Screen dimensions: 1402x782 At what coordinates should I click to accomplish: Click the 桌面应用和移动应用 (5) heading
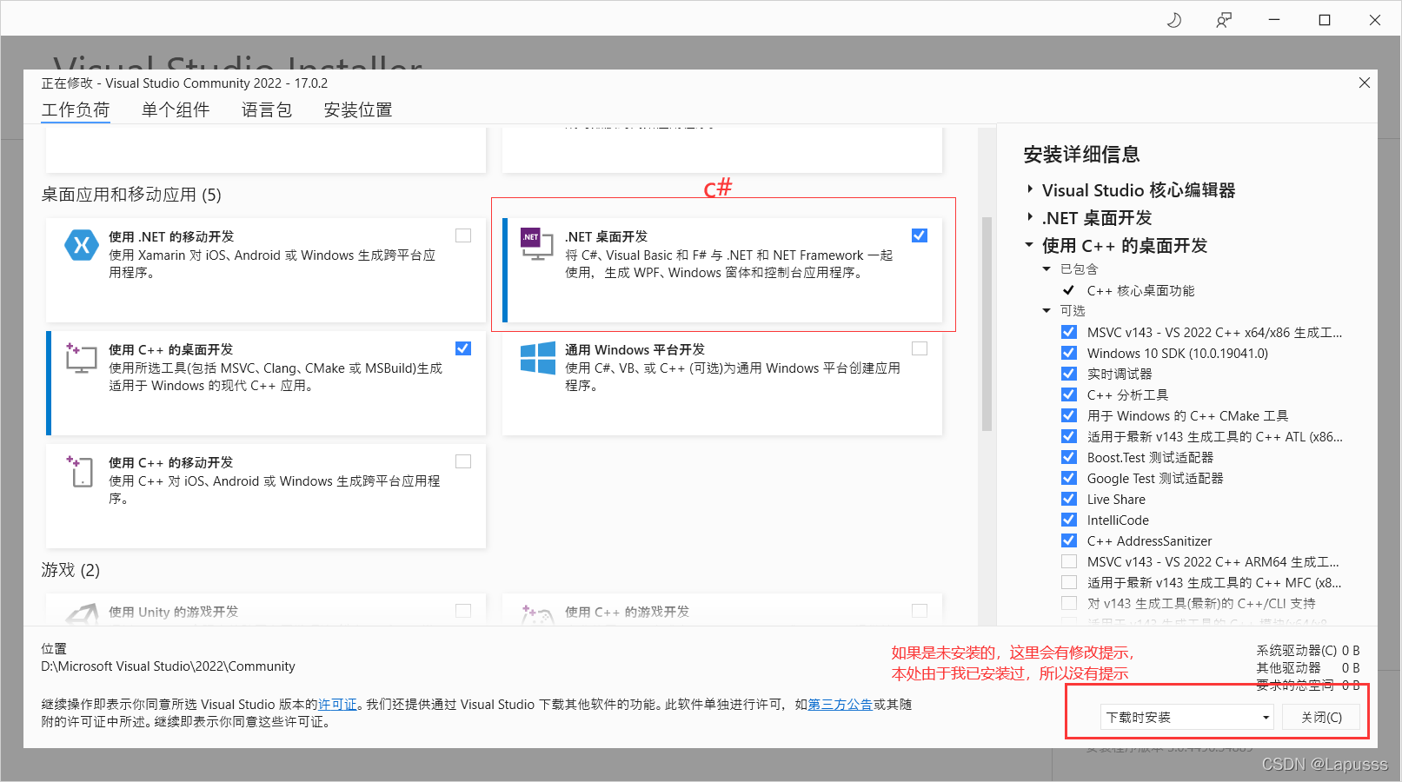[131, 195]
